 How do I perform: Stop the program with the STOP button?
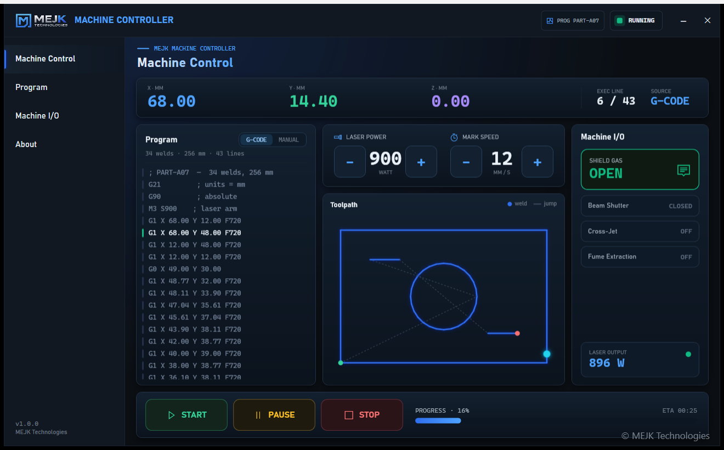362,415
